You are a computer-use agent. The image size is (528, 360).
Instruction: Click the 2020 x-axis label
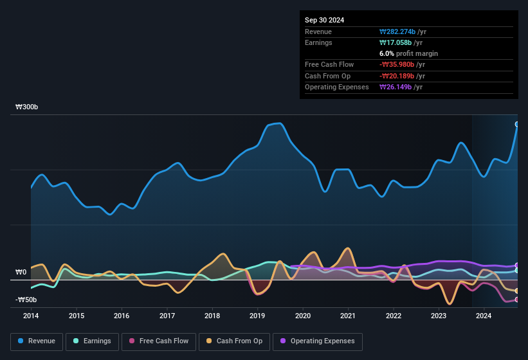(x=303, y=316)
